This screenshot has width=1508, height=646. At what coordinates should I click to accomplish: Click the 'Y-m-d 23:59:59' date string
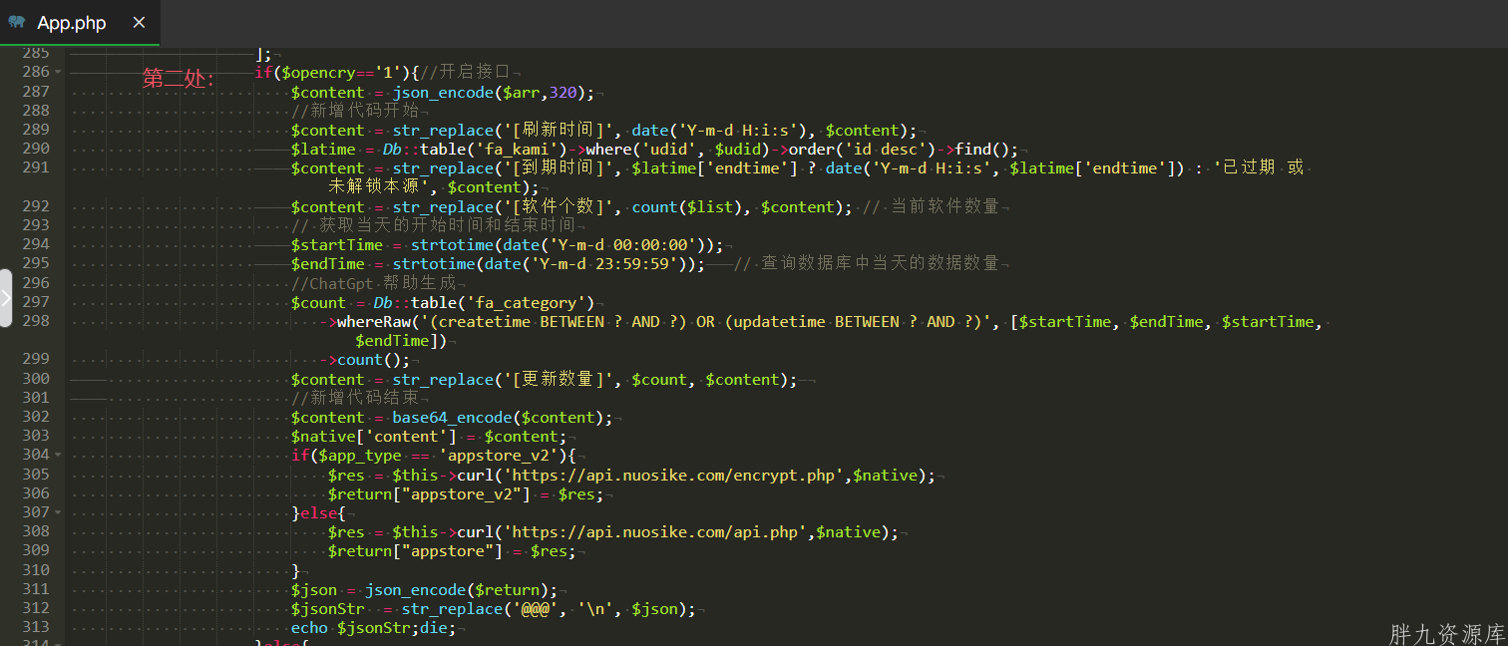[603, 264]
